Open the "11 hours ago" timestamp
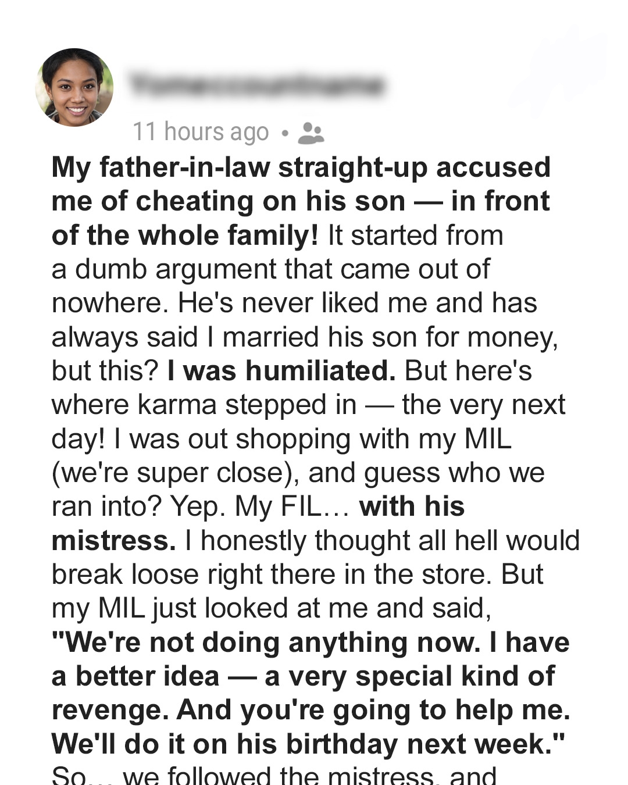Viewport: 628px width, 785px height. 201,132
